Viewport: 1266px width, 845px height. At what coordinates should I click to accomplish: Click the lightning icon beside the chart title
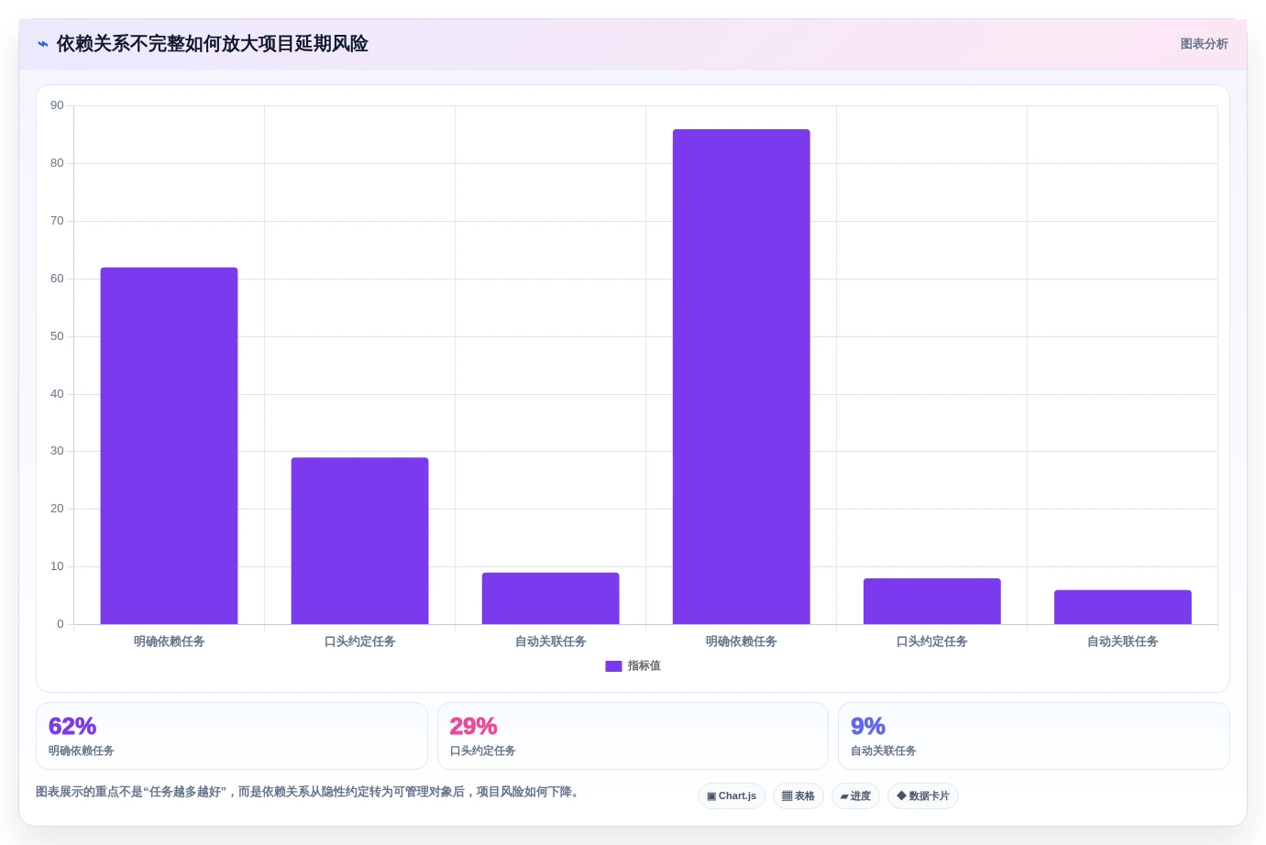click(x=42, y=44)
